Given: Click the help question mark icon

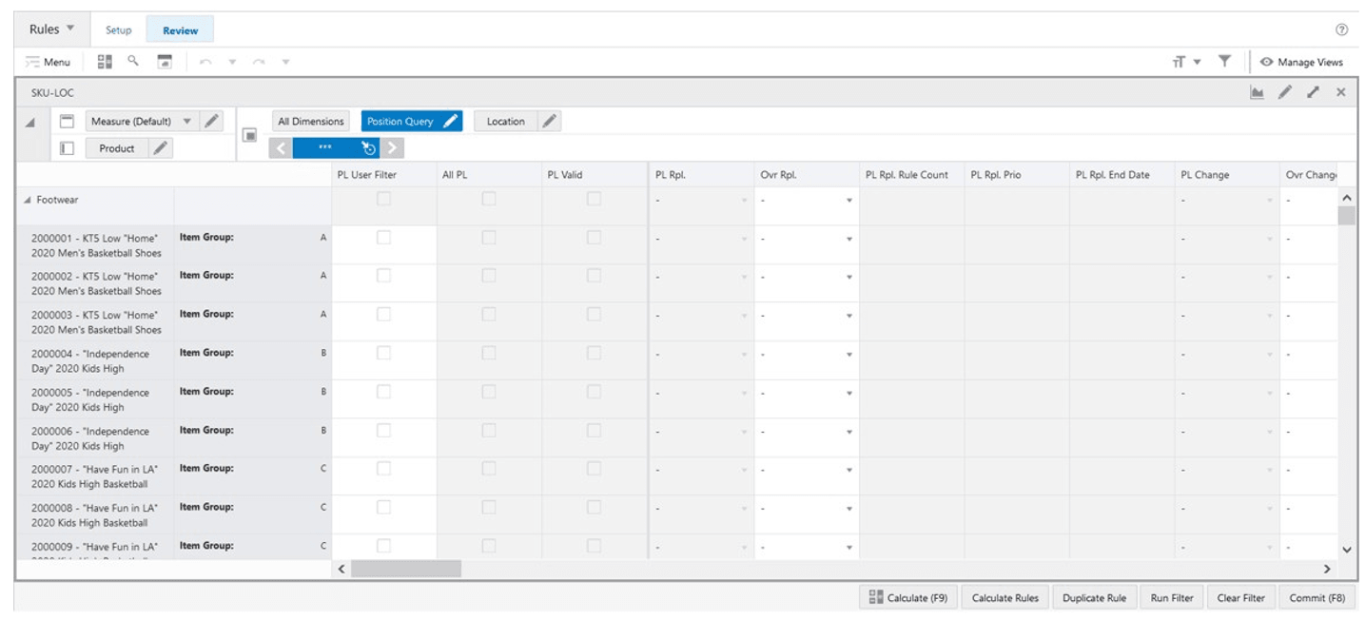Looking at the screenshot, I should tap(1341, 29).
